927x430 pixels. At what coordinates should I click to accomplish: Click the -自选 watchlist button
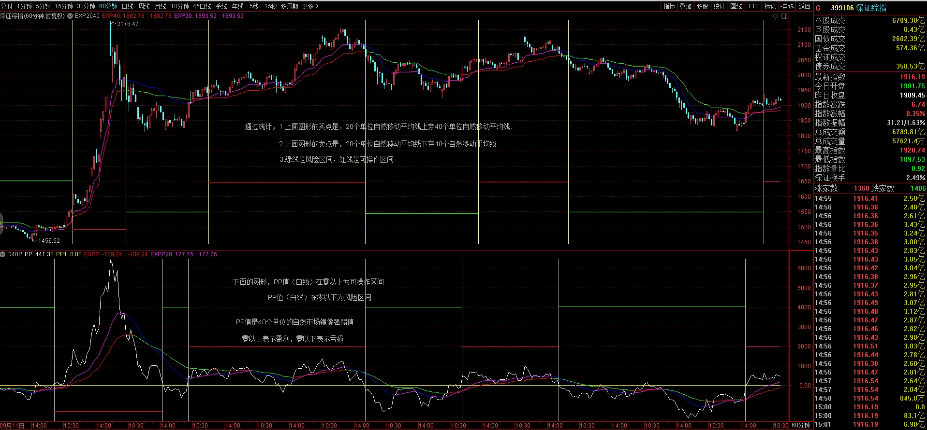click(x=787, y=6)
